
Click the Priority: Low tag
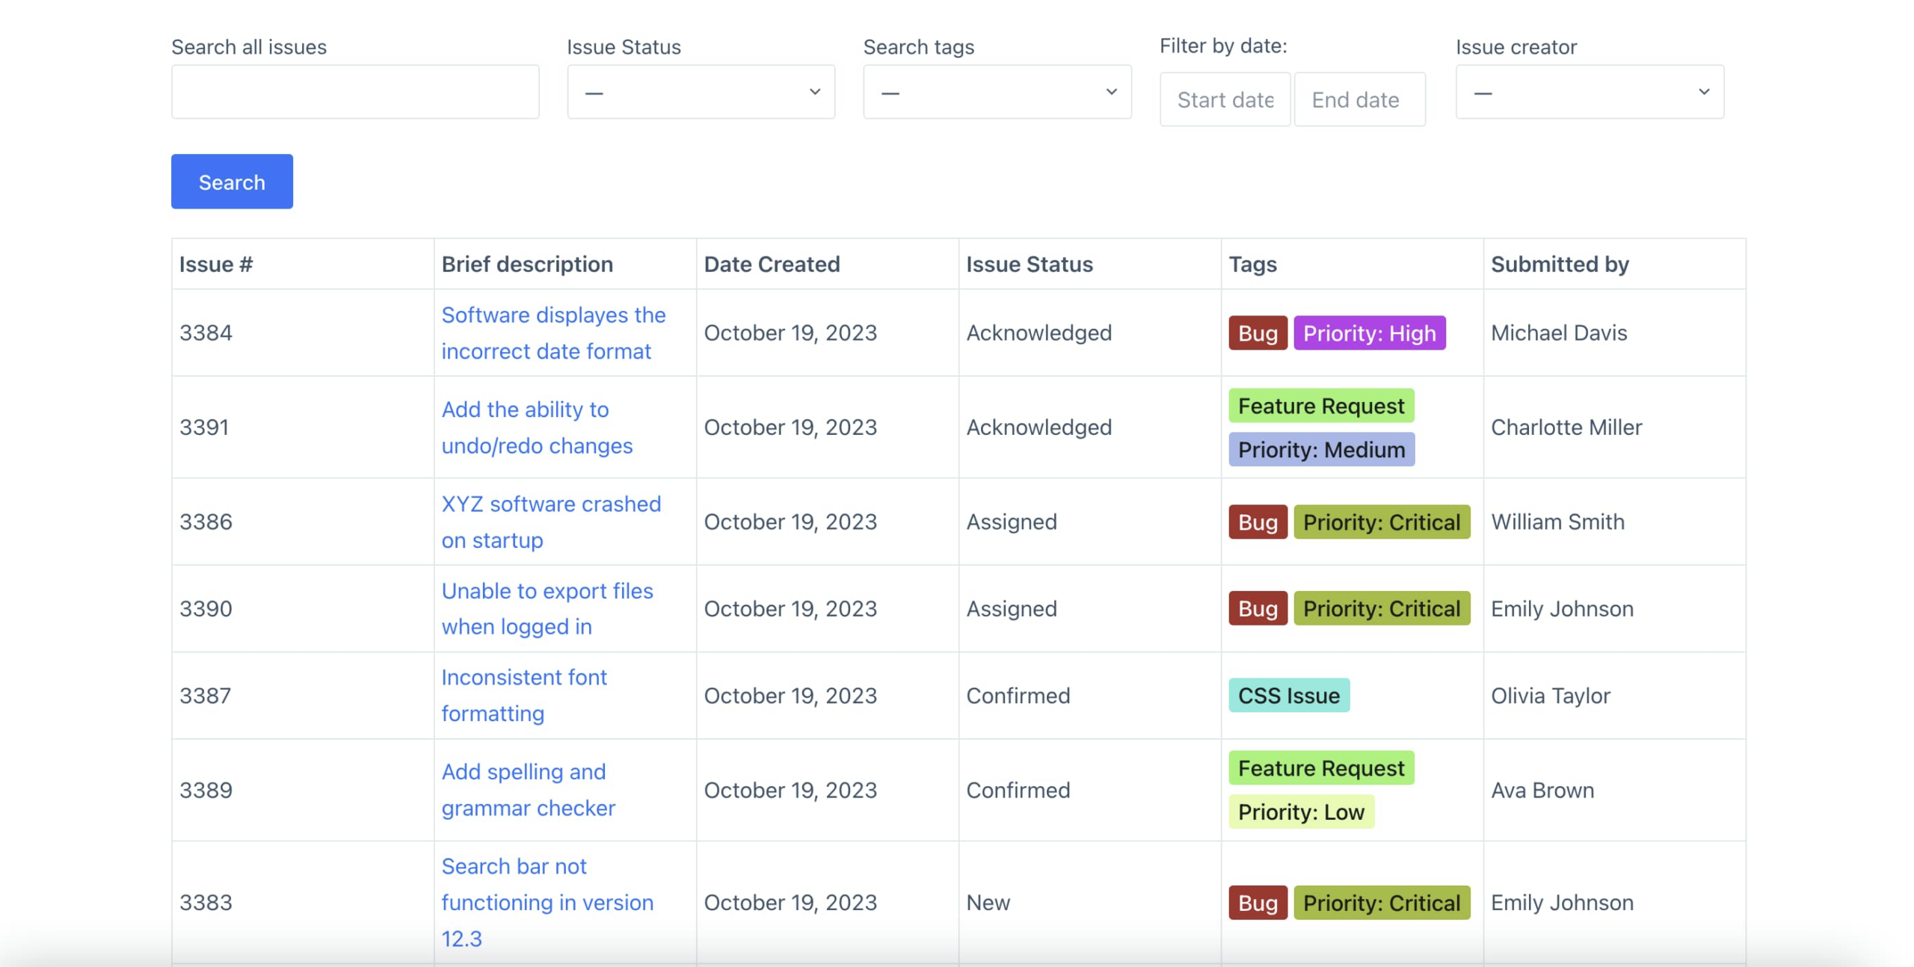click(x=1300, y=812)
